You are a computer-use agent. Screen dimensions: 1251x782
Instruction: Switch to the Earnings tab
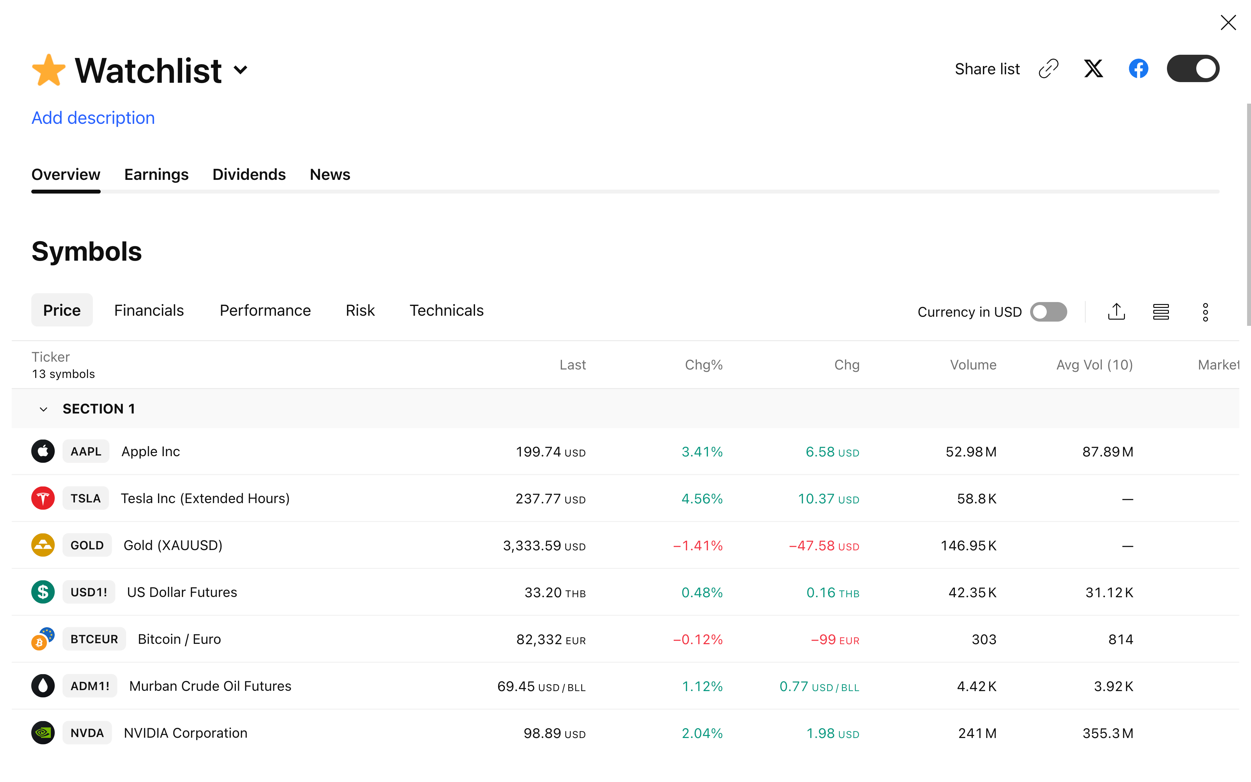click(x=156, y=175)
